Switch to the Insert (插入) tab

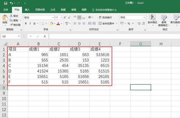27,10
